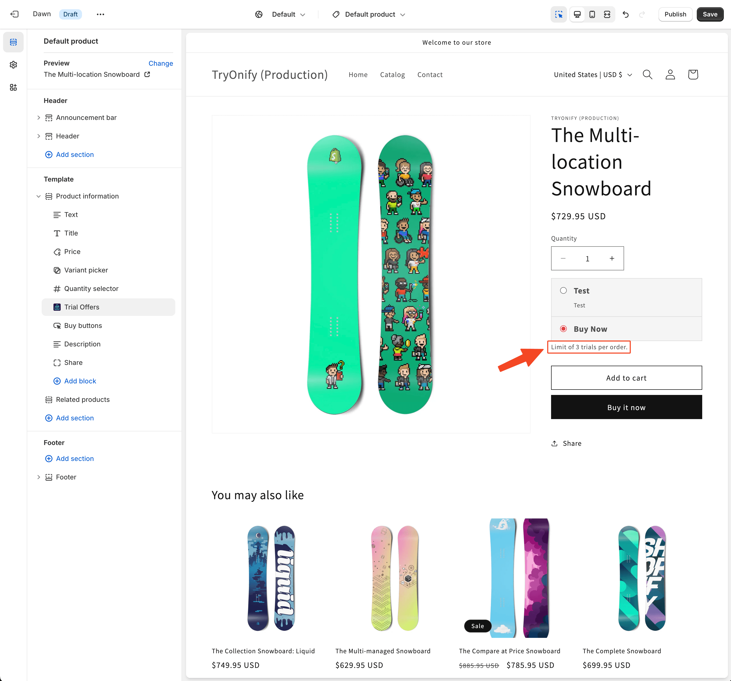
Task: Click Change preview product link
Action: click(161, 63)
